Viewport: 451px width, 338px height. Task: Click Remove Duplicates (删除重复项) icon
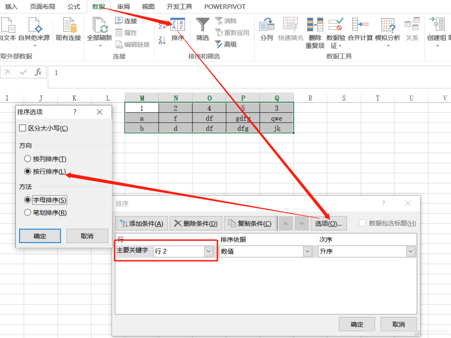[315, 25]
